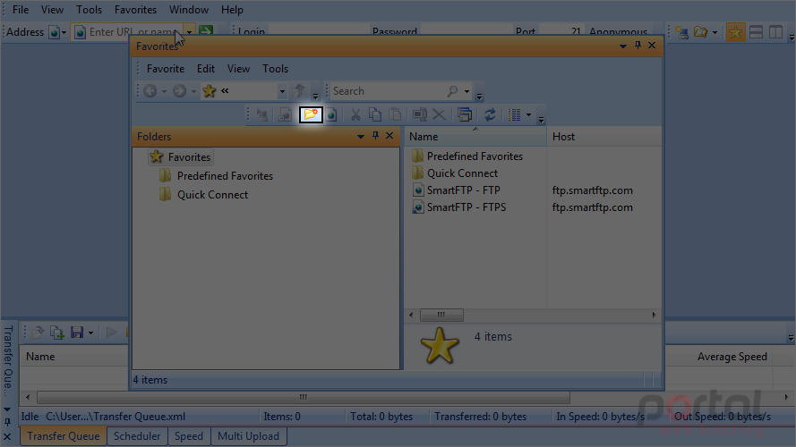Click the New Favorite globe page icon
Image resolution: width=796 pixels, height=447 pixels.
331,115
